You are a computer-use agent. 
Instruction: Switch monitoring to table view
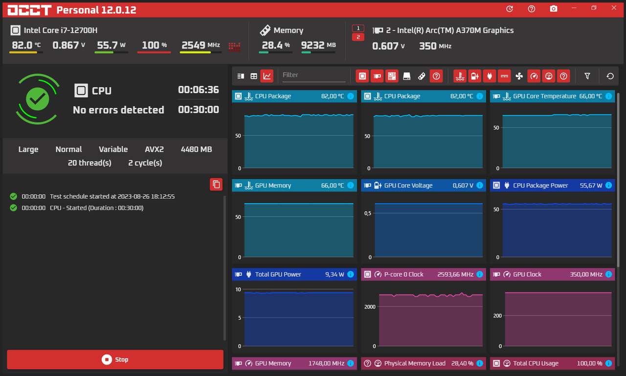tap(254, 76)
